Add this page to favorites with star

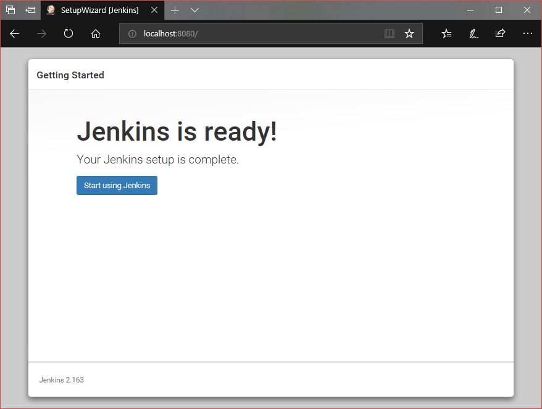pyautogui.click(x=409, y=34)
